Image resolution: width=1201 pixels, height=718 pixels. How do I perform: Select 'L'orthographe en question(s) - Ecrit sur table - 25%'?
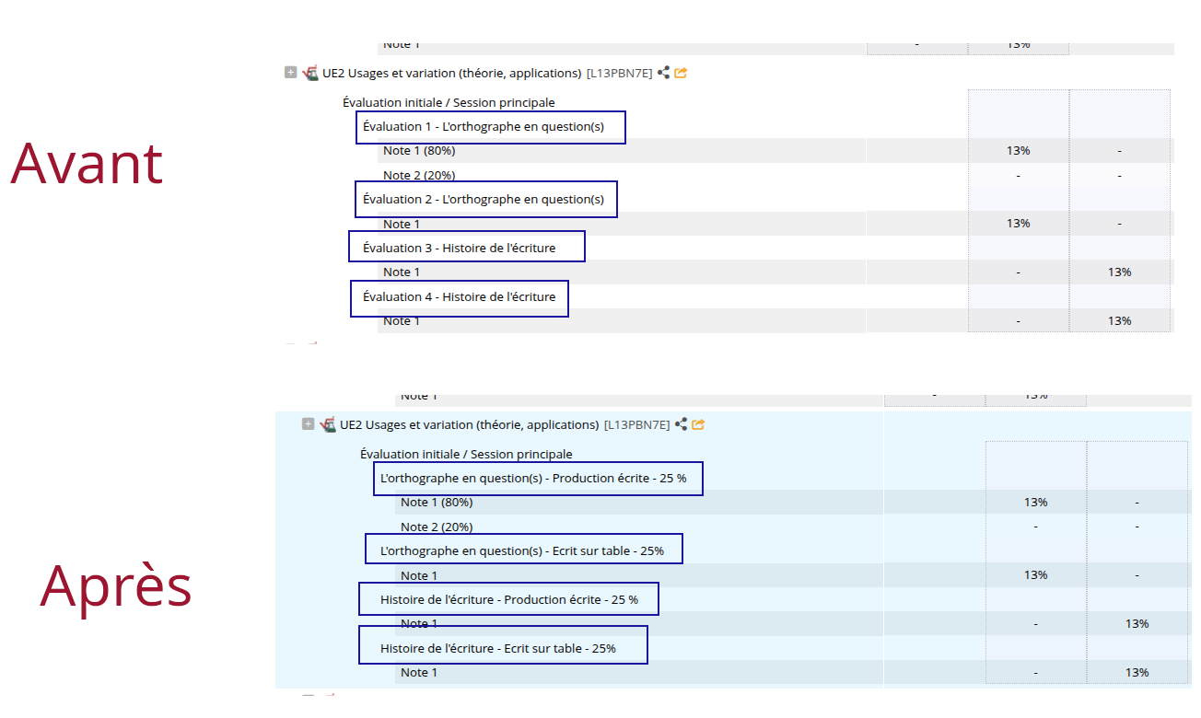522,550
